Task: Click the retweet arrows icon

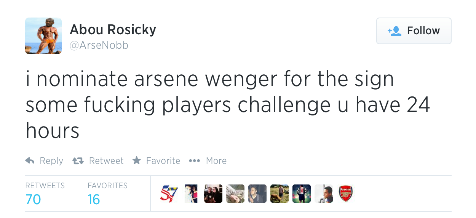Action: click(78, 161)
